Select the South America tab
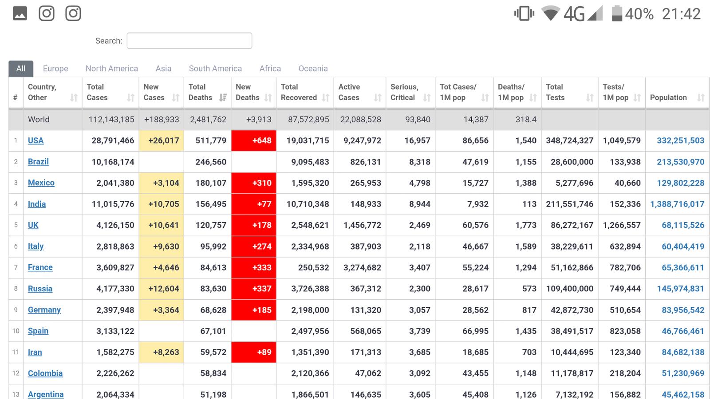710x399 pixels. [x=215, y=69]
